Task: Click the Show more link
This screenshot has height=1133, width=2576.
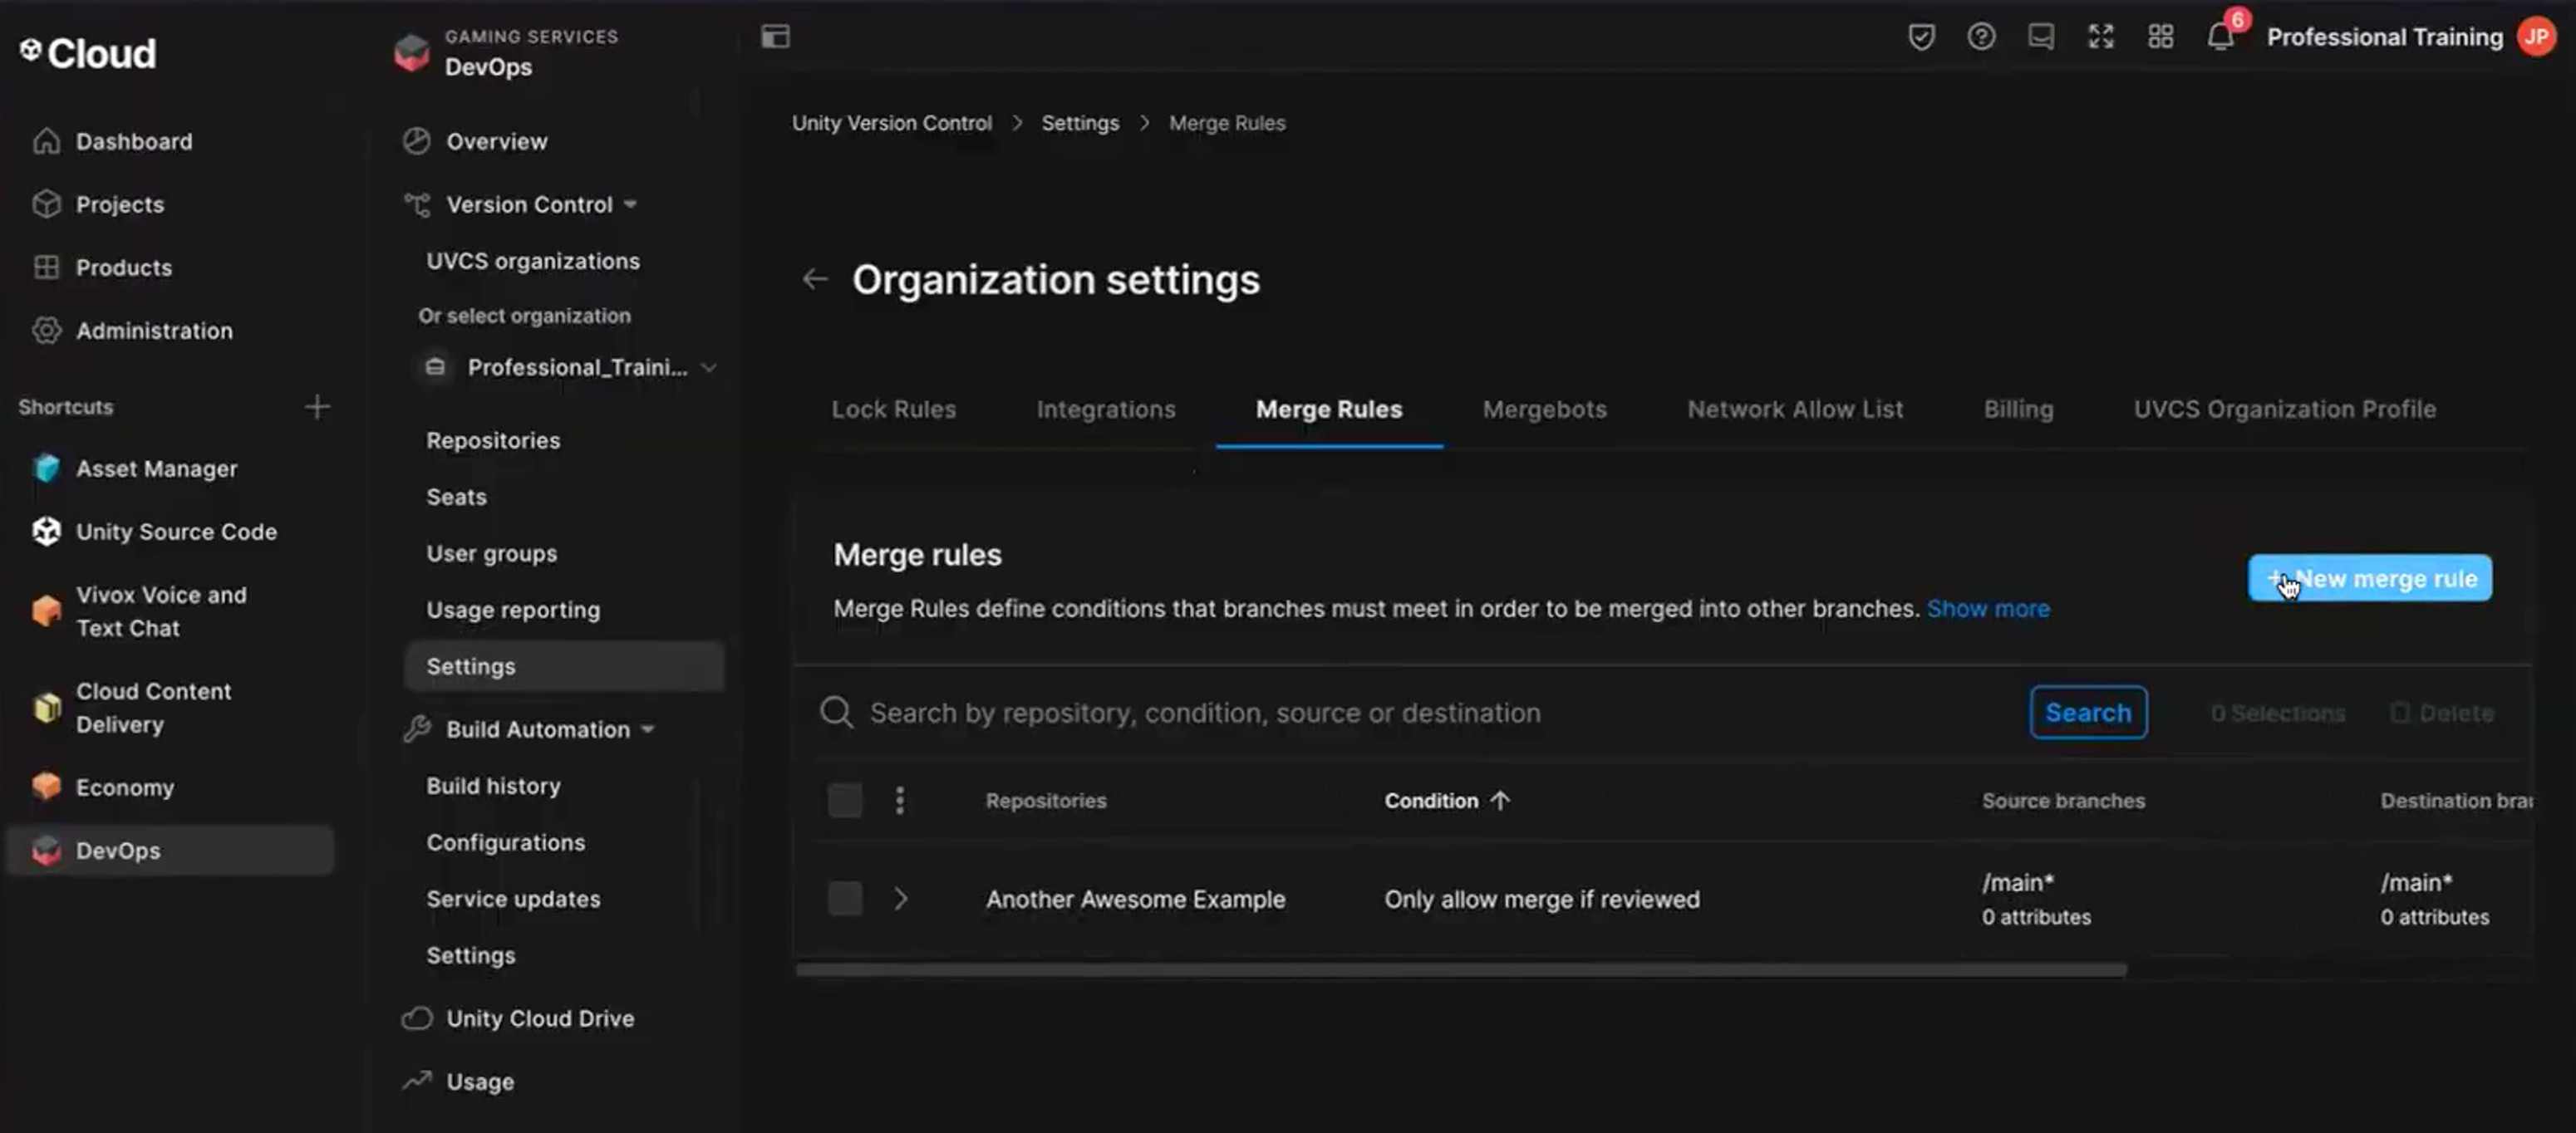Action: (x=1987, y=608)
